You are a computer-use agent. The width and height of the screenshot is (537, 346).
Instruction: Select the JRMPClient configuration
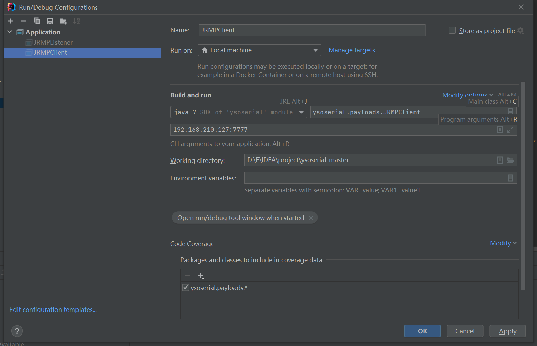click(x=82, y=52)
